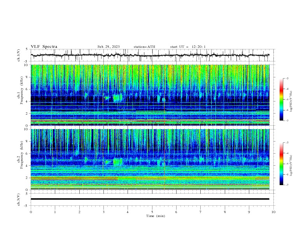Click the bright green burst near 3.5 min in ch.1 spectrogram
This screenshot has height=238, width=308.
[x=118, y=98]
